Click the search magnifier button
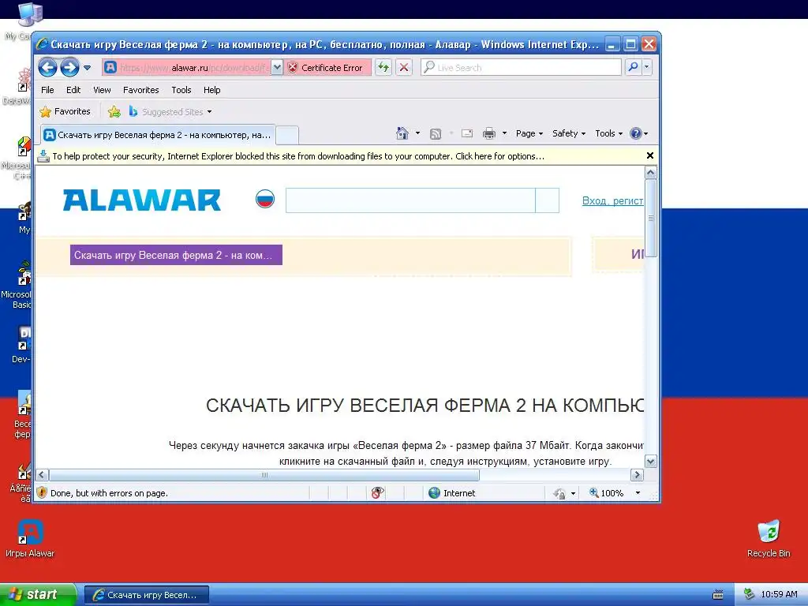Viewport: 808px width, 606px height. 633,68
